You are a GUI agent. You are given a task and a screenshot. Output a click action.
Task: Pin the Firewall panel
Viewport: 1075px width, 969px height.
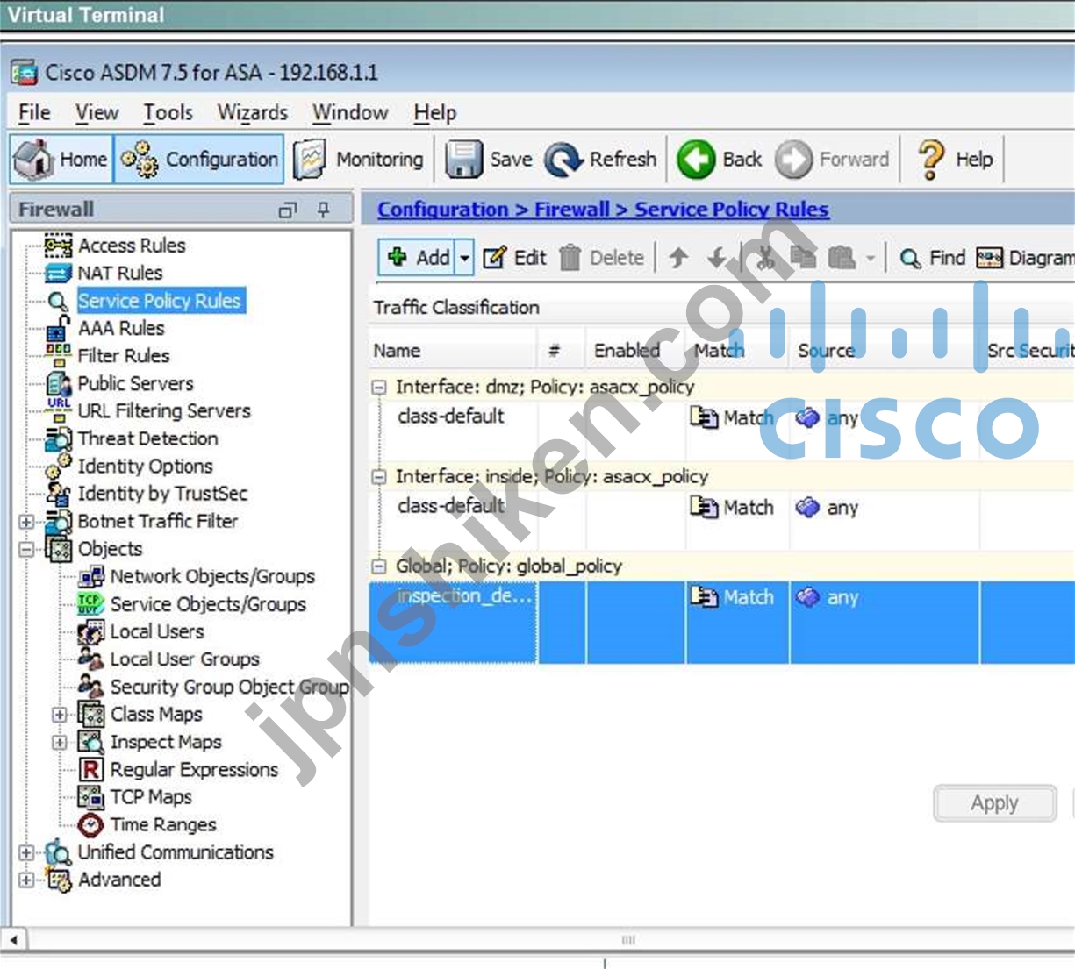pos(323,210)
